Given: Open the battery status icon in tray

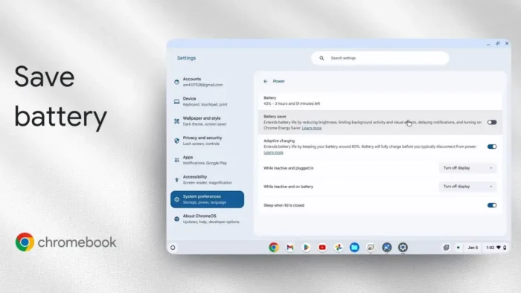Looking at the screenshot, I should [x=505, y=248].
